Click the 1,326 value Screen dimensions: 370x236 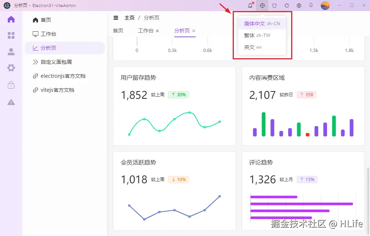263,180
